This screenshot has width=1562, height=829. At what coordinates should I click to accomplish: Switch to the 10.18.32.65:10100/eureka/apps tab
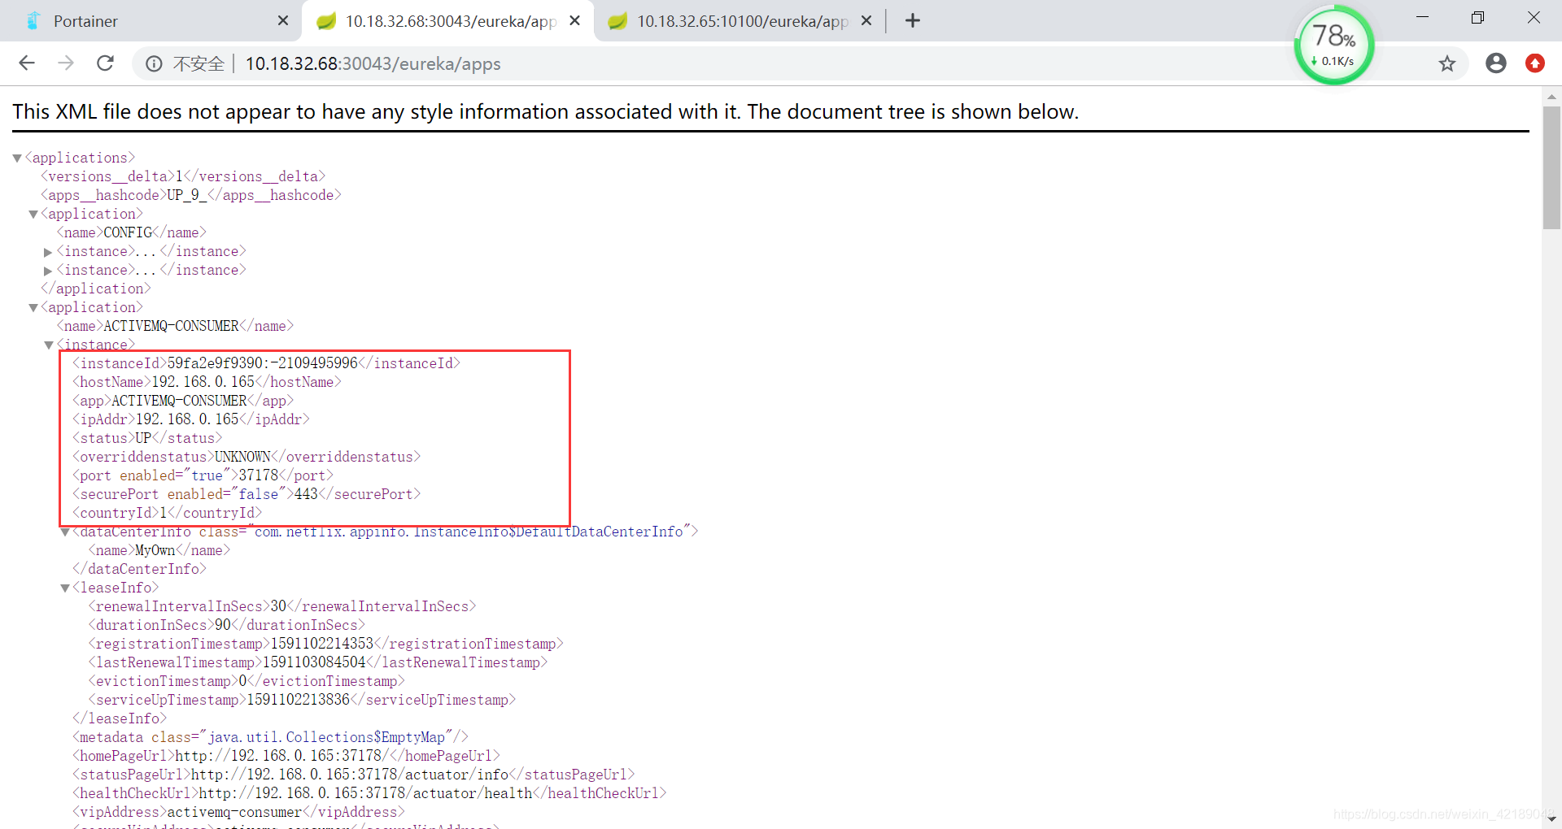738,21
